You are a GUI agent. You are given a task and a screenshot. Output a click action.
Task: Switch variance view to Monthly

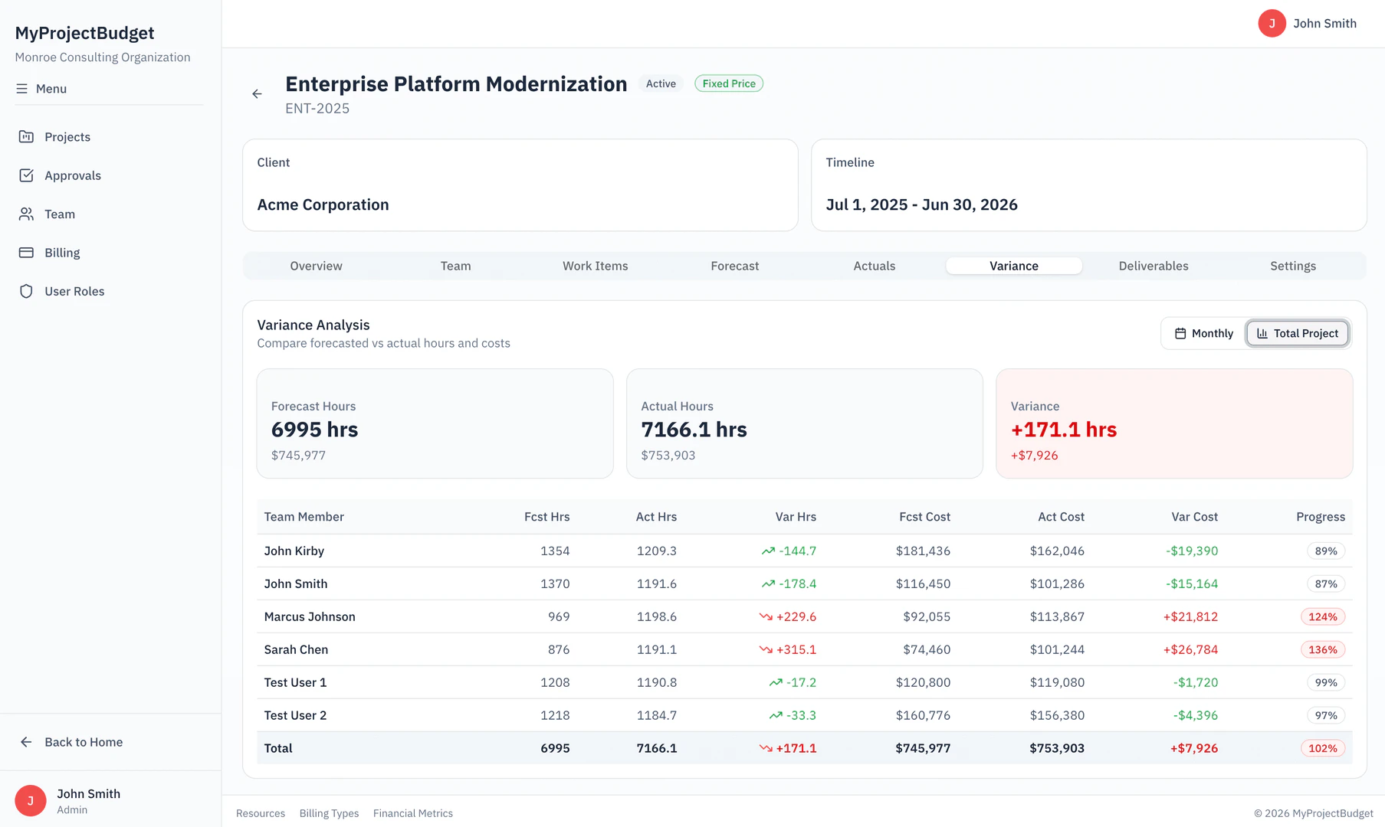click(x=1203, y=333)
